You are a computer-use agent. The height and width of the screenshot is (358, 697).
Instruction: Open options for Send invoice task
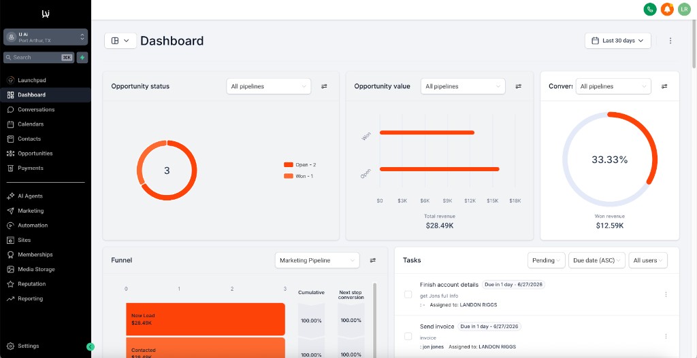pos(666,336)
